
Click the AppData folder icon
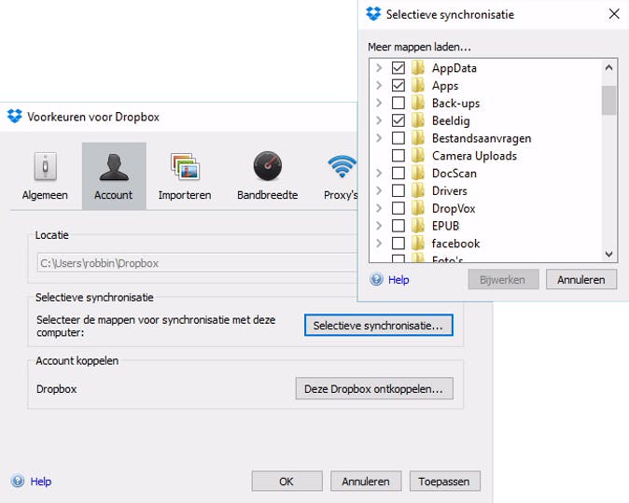tap(418, 68)
